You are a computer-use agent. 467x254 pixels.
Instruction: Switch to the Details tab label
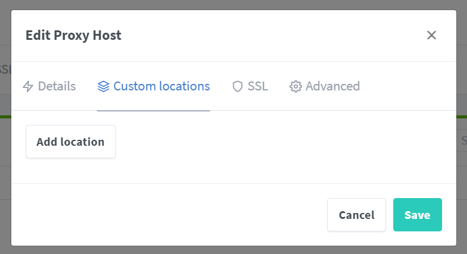coord(57,86)
